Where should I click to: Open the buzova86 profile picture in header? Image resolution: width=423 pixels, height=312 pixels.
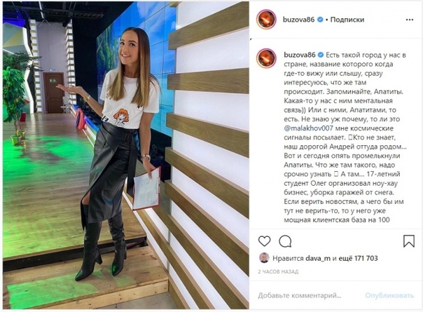coord(266,20)
